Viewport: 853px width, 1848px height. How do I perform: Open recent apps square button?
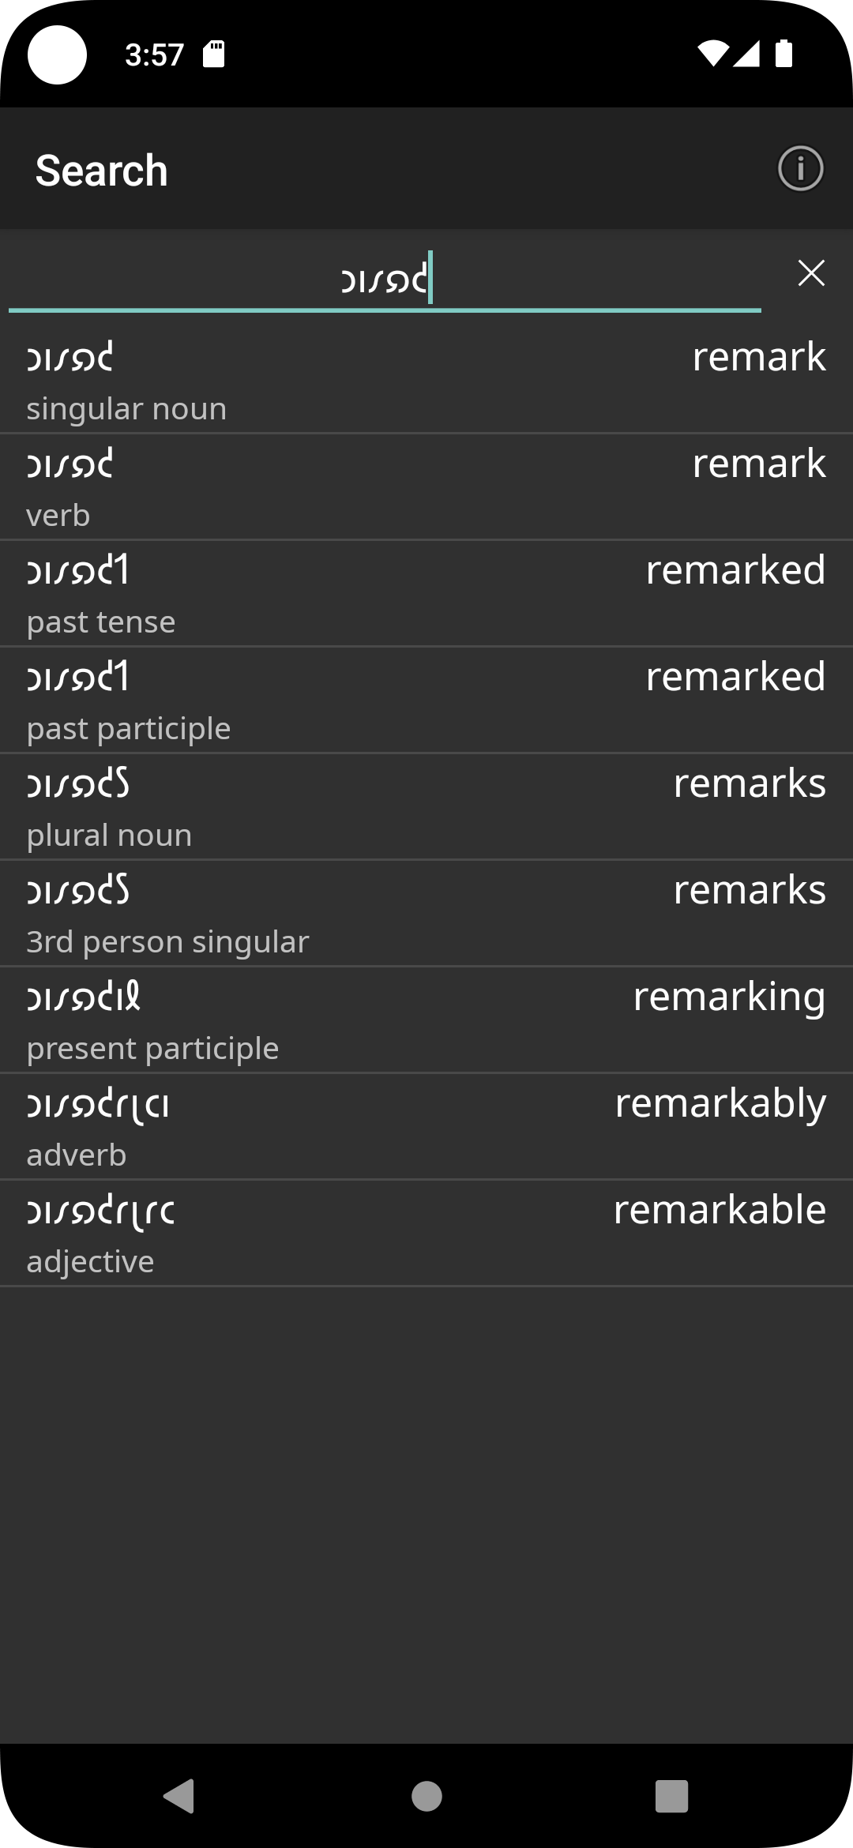coord(671,1796)
